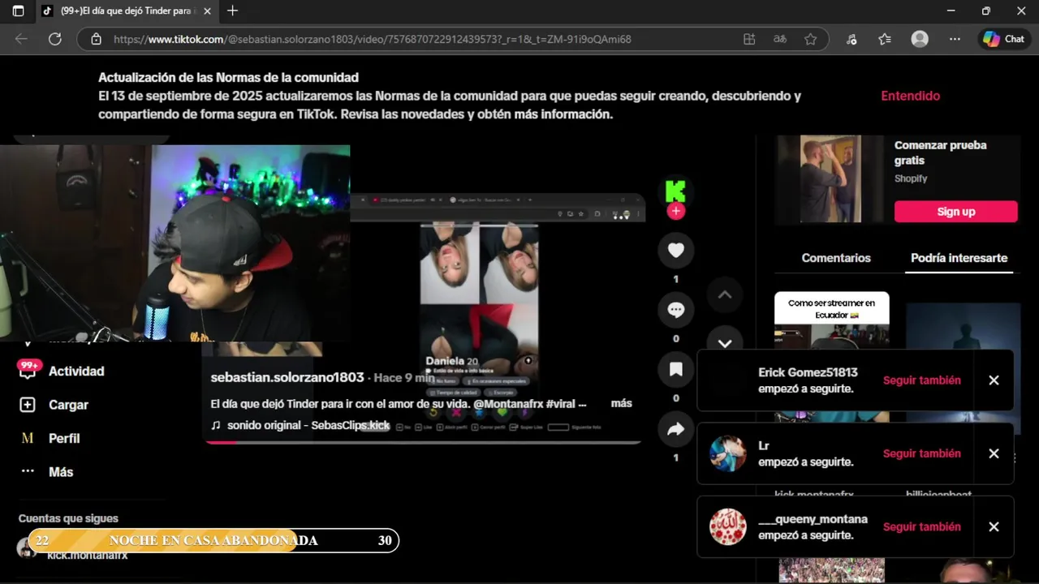Close the TikTok browser tab
Screen dimensions: 1039x584
point(207,11)
